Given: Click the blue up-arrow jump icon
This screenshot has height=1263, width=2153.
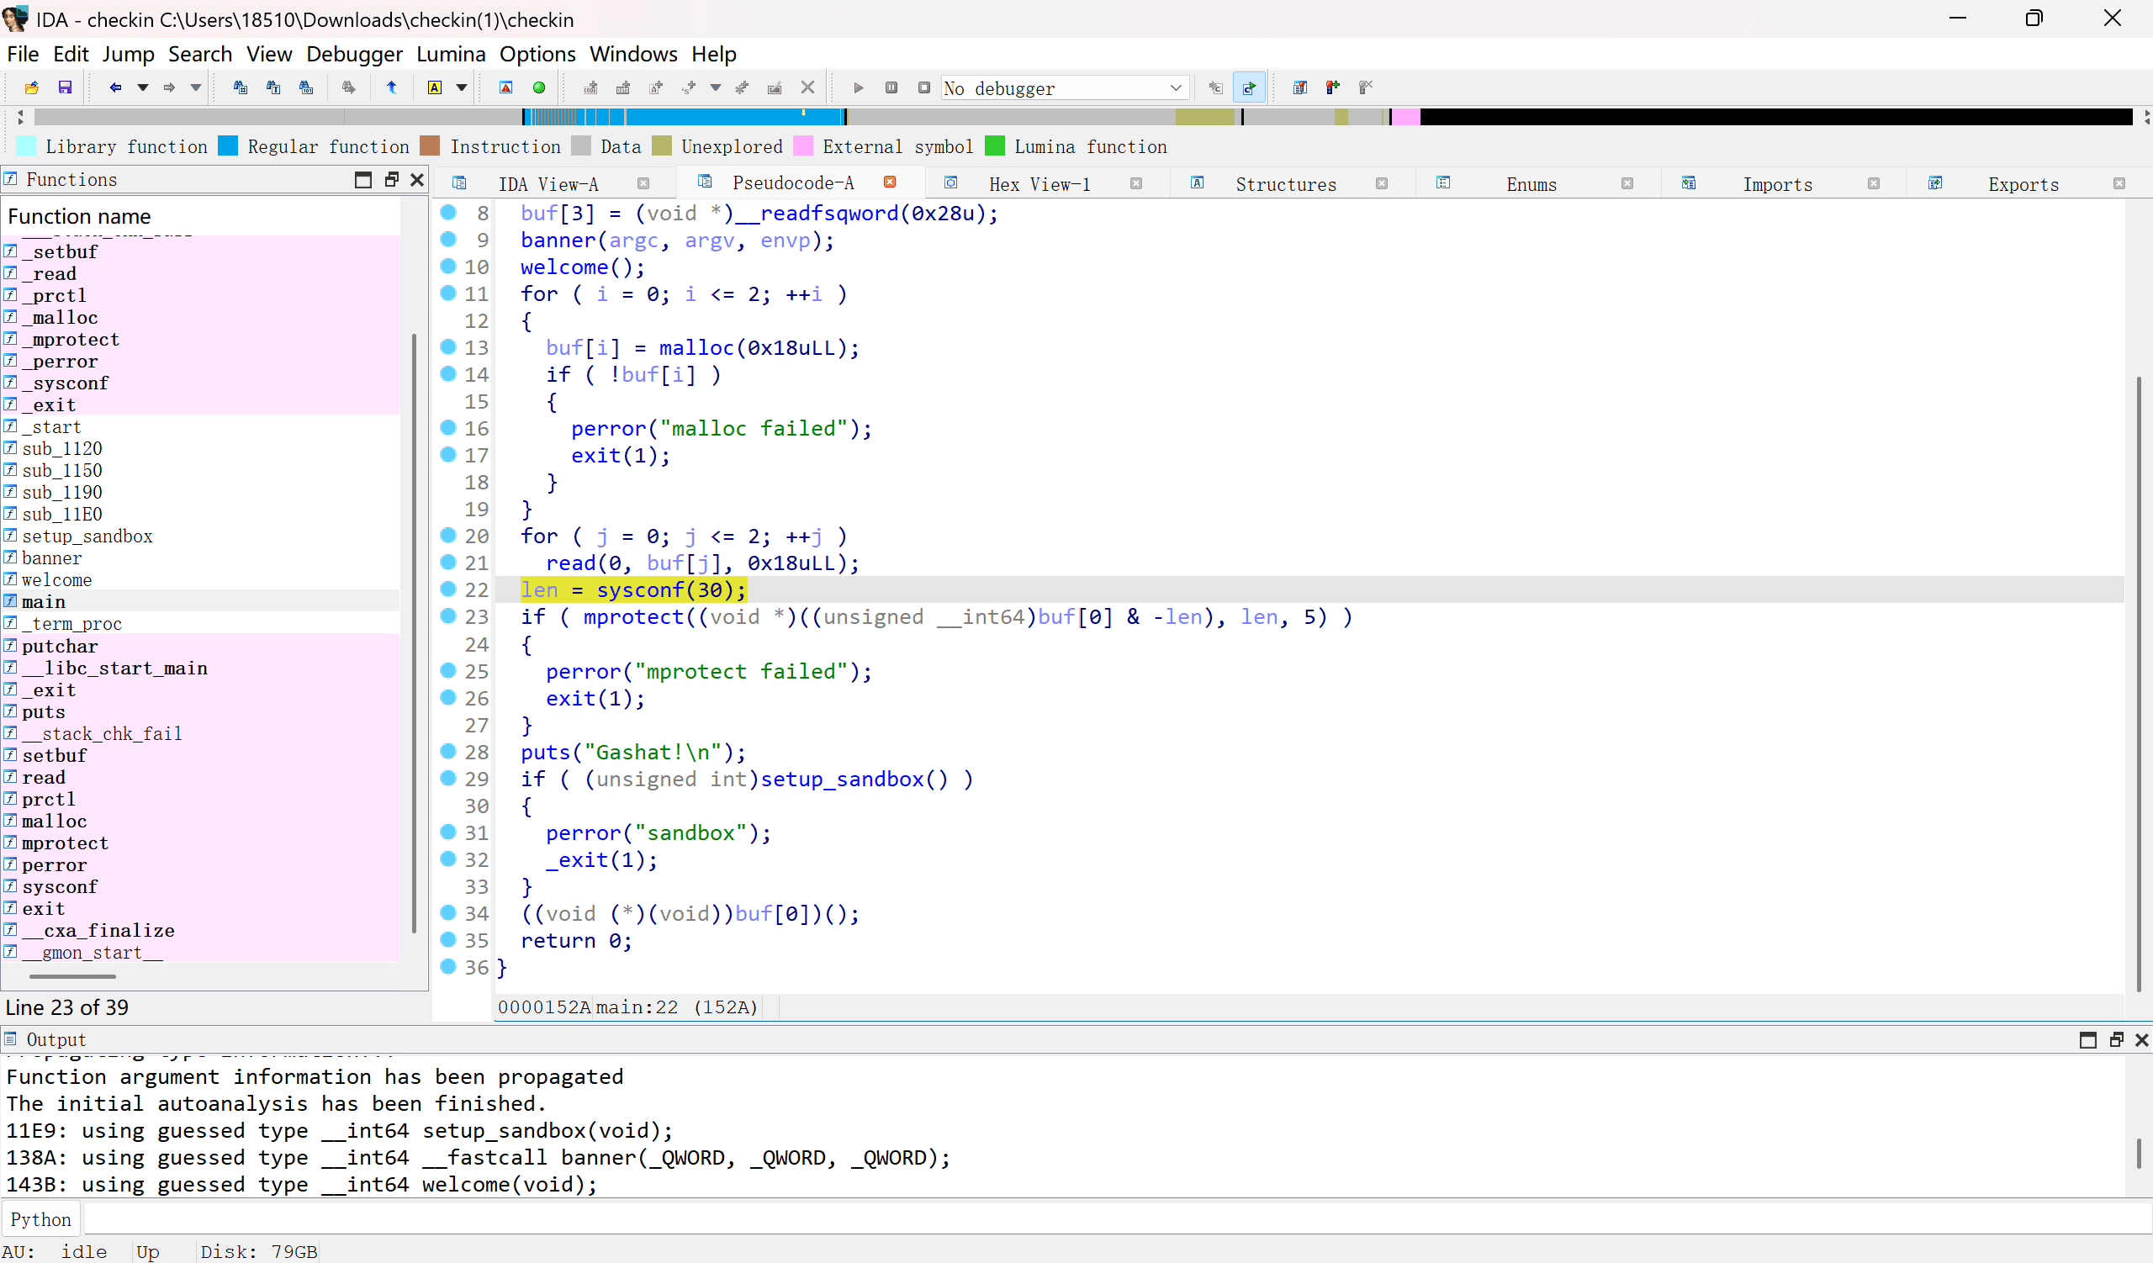Looking at the screenshot, I should tap(391, 87).
